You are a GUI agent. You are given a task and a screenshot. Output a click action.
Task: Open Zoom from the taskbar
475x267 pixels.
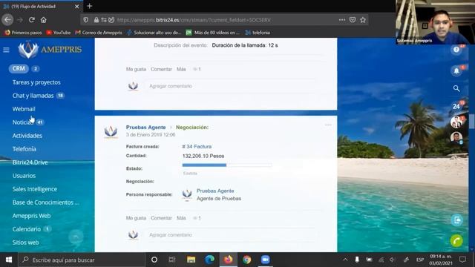[x=266, y=260]
